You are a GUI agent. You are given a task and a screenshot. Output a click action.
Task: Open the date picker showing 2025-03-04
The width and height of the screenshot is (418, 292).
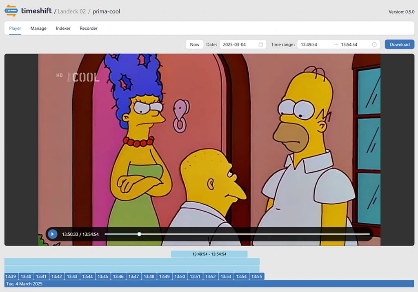(x=239, y=44)
